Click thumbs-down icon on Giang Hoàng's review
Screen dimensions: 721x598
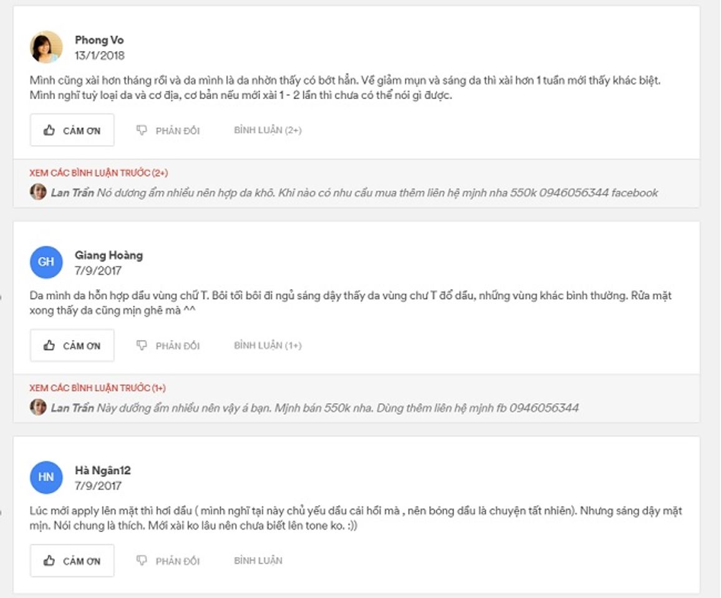142,345
